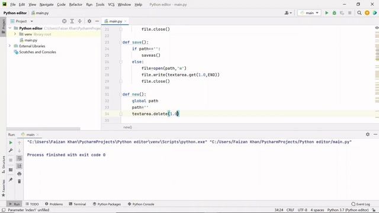Collapse all in Project panel

click(80, 21)
